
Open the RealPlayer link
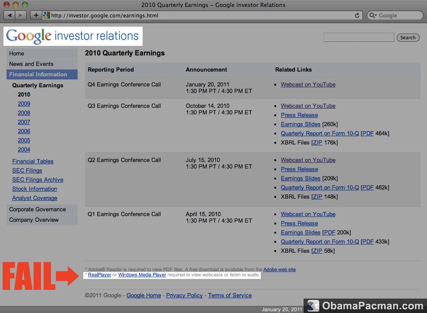(100, 275)
